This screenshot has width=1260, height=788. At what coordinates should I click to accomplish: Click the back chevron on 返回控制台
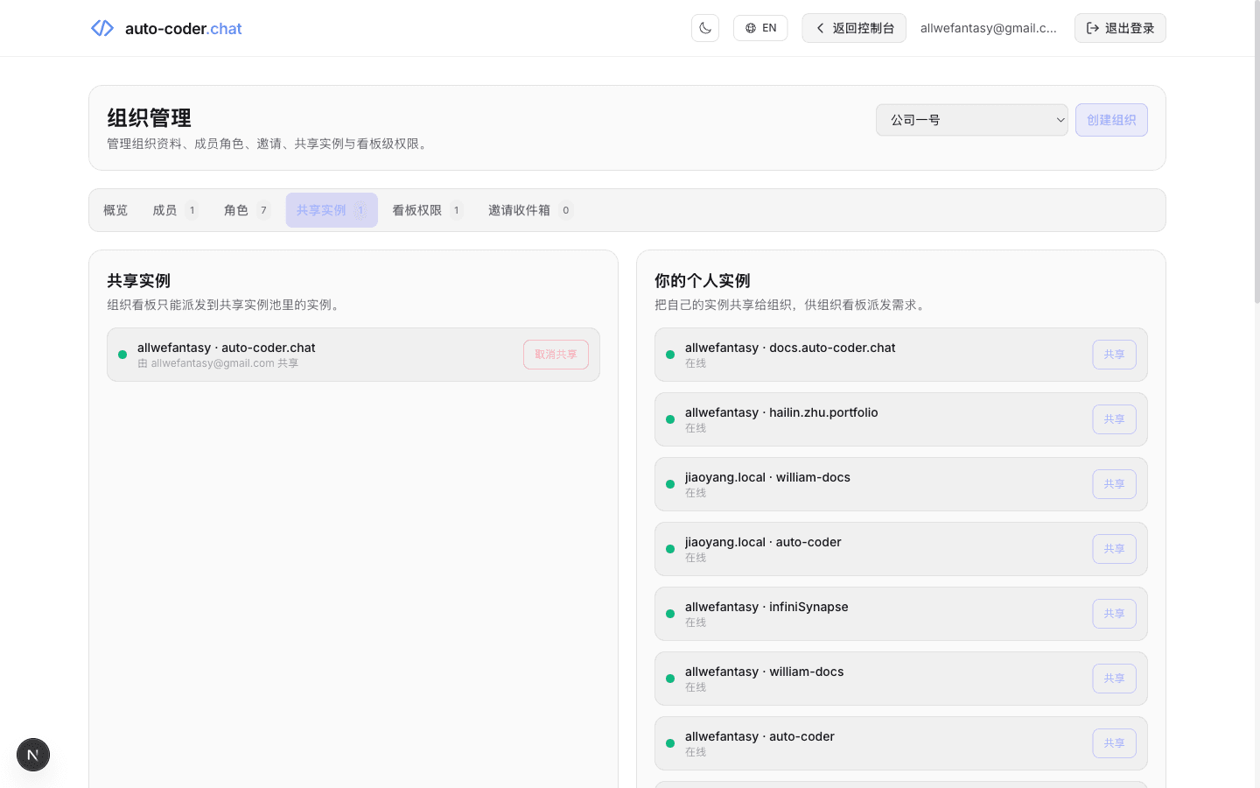pos(819,27)
